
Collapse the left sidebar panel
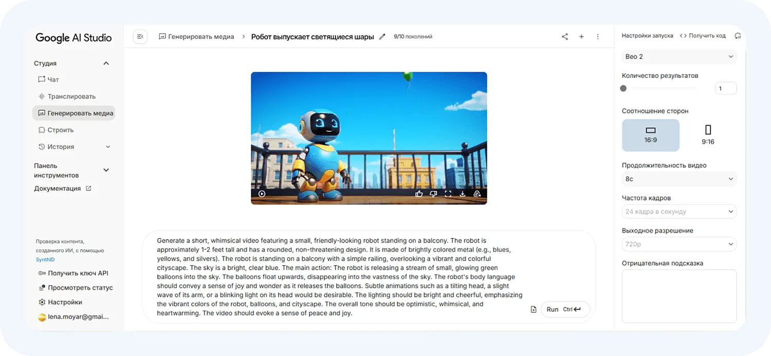(x=140, y=36)
